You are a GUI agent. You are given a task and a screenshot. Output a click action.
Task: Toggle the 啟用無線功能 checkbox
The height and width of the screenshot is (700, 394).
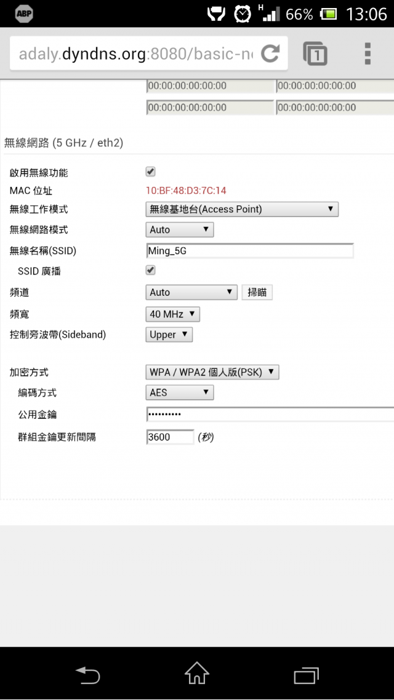coord(151,172)
